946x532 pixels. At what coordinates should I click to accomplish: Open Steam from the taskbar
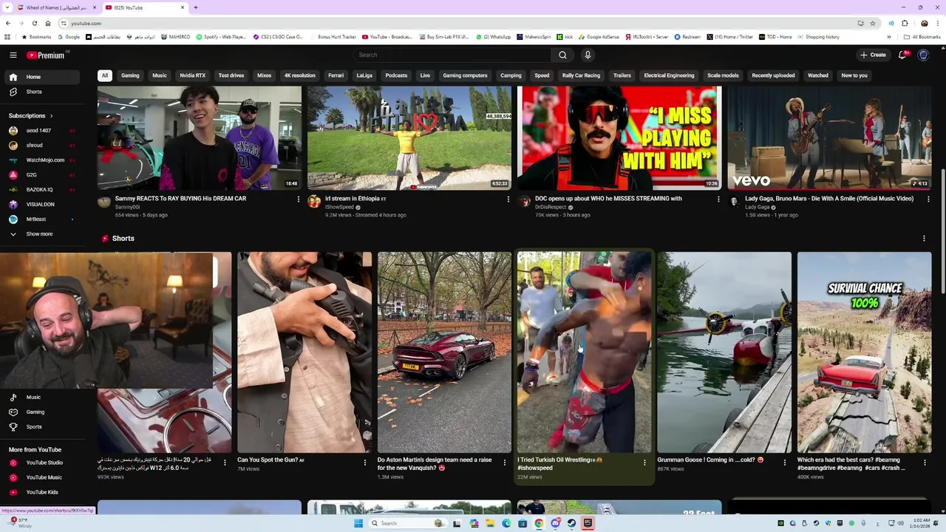[x=571, y=523]
